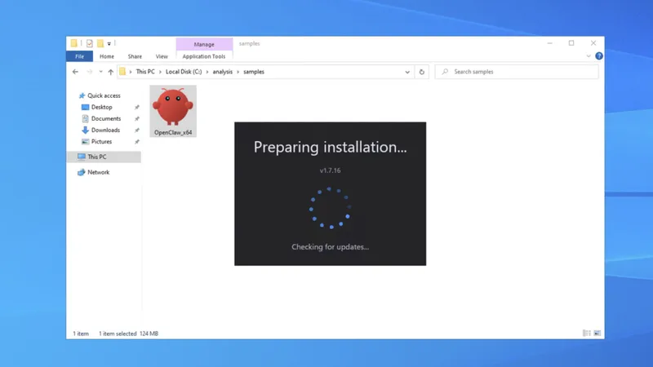Refresh the samples folder
This screenshot has width=653, height=367.
(421, 72)
